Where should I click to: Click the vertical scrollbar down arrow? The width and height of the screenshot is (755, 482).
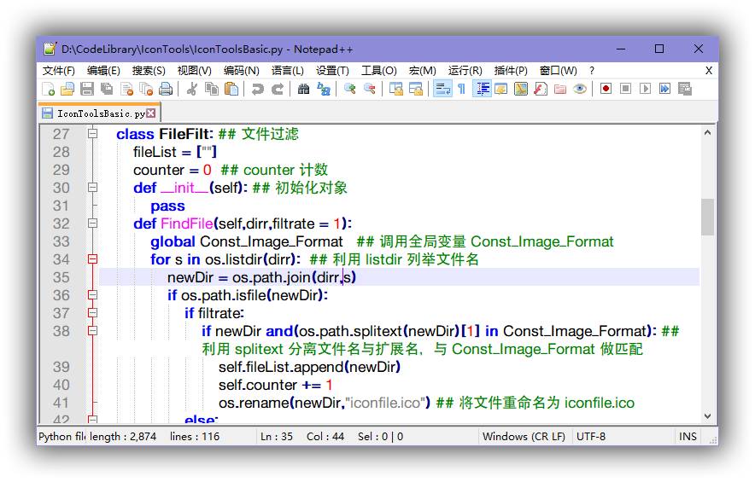[707, 416]
